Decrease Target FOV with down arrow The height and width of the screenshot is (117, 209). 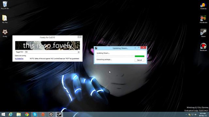click(x=79, y=53)
